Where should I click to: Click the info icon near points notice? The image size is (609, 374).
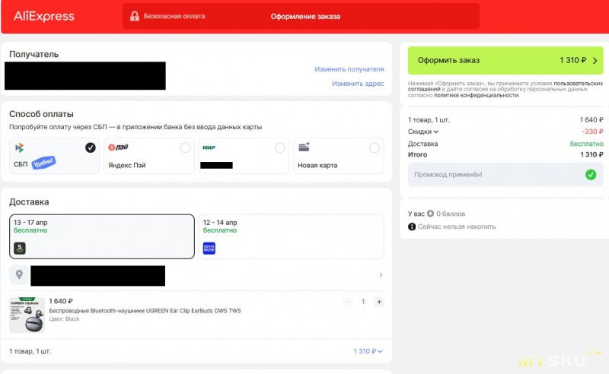point(412,227)
